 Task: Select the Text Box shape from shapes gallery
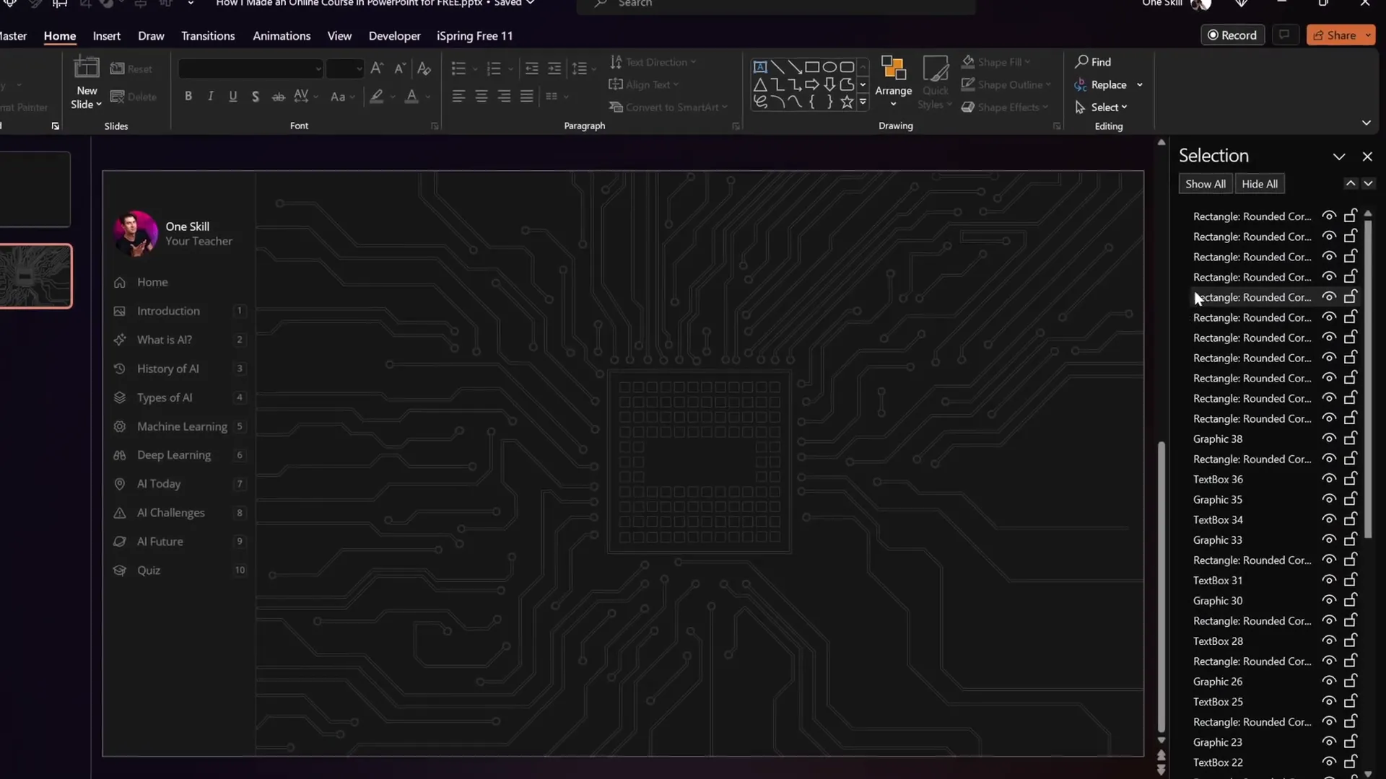[x=760, y=66]
